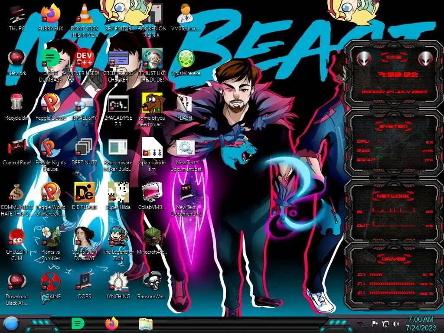Open the network tray icon
444x333 pixels.
pos(385,323)
